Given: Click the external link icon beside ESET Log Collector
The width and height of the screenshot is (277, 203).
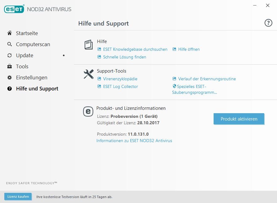Looking at the screenshot, I should [x=99, y=86].
